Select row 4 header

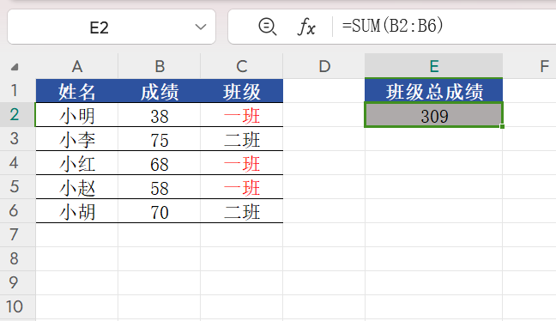[18, 163]
